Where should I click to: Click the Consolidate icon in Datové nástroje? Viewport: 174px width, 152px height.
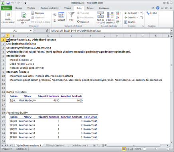click(x=117, y=18)
